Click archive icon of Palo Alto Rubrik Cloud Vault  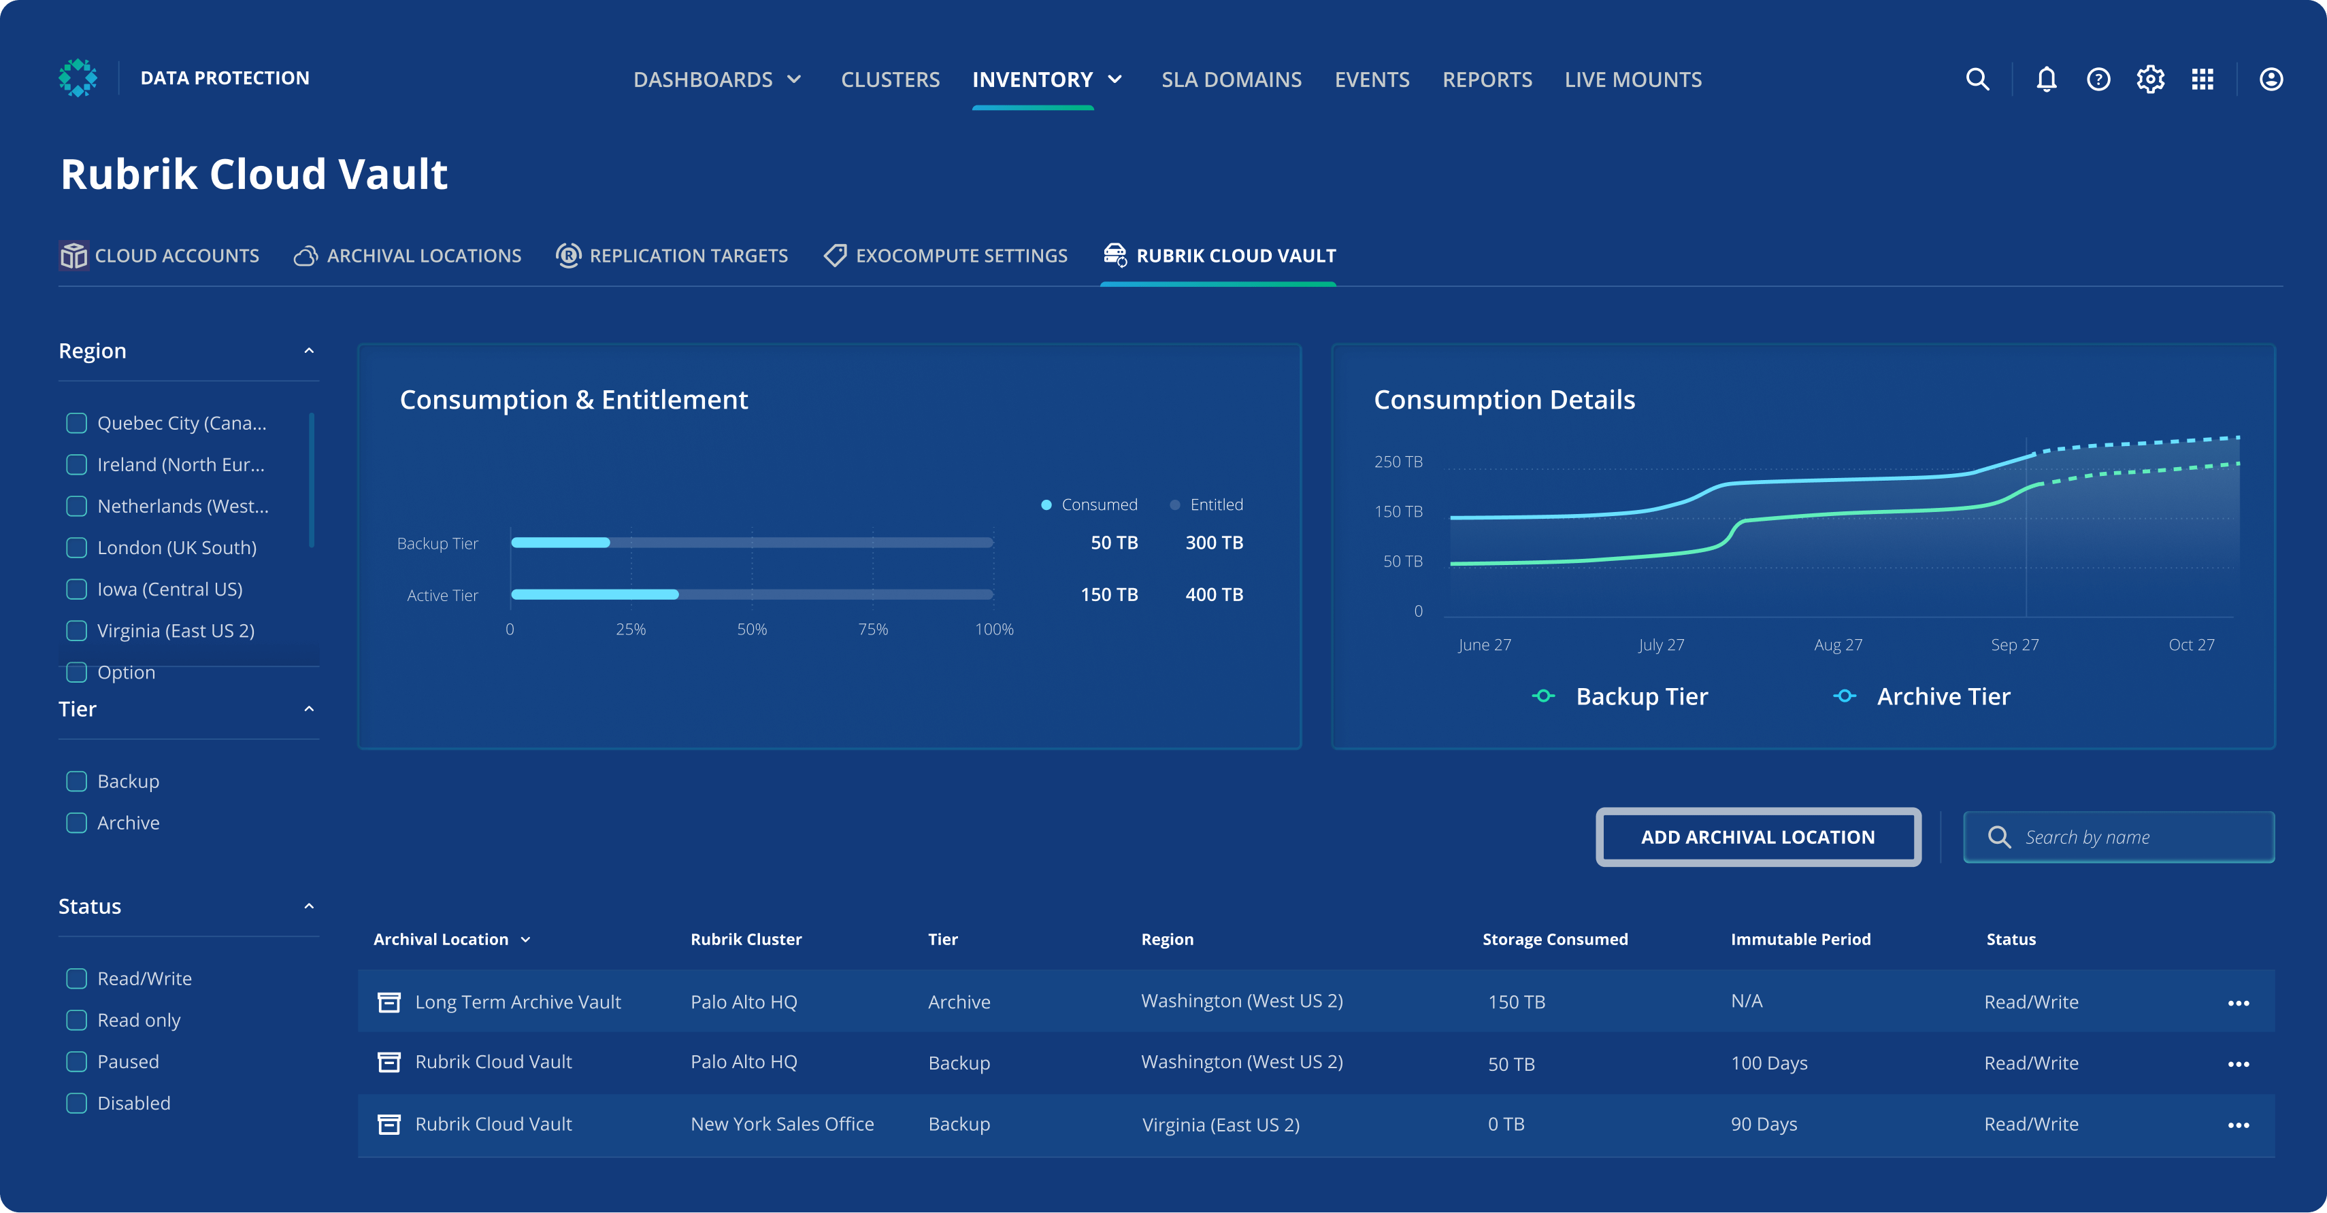coord(389,1062)
